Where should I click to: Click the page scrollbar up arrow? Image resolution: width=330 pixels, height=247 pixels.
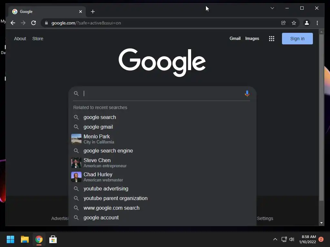(x=321, y=32)
